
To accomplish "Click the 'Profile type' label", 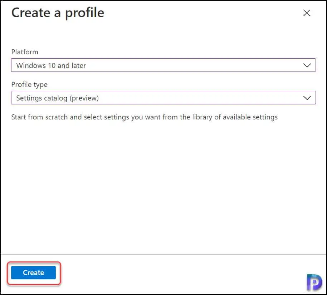I will (x=29, y=85).
